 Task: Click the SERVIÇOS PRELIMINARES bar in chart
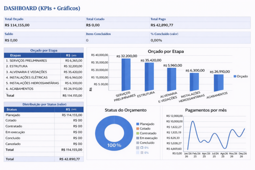coord(126,75)
